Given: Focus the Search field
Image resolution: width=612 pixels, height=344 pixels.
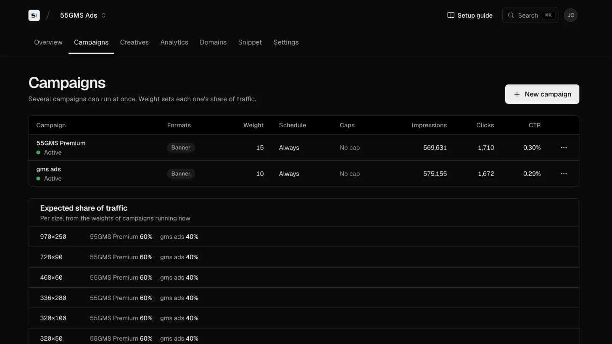Looking at the screenshot, I should tap(530, 15).
